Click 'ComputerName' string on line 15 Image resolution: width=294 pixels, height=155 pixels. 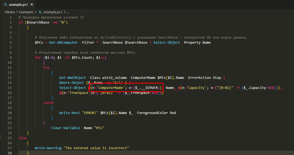tap(111, 88)
